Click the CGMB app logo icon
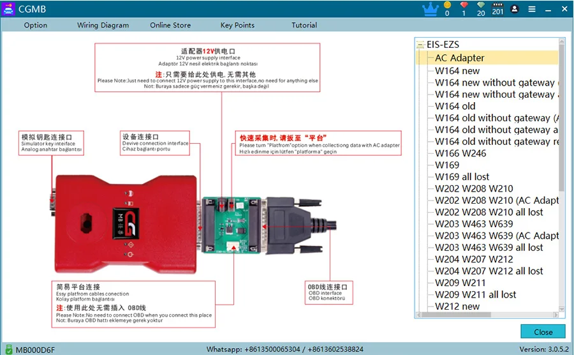Image resolution: width=574 pixels, height=355 pixels. coord(8,9)
